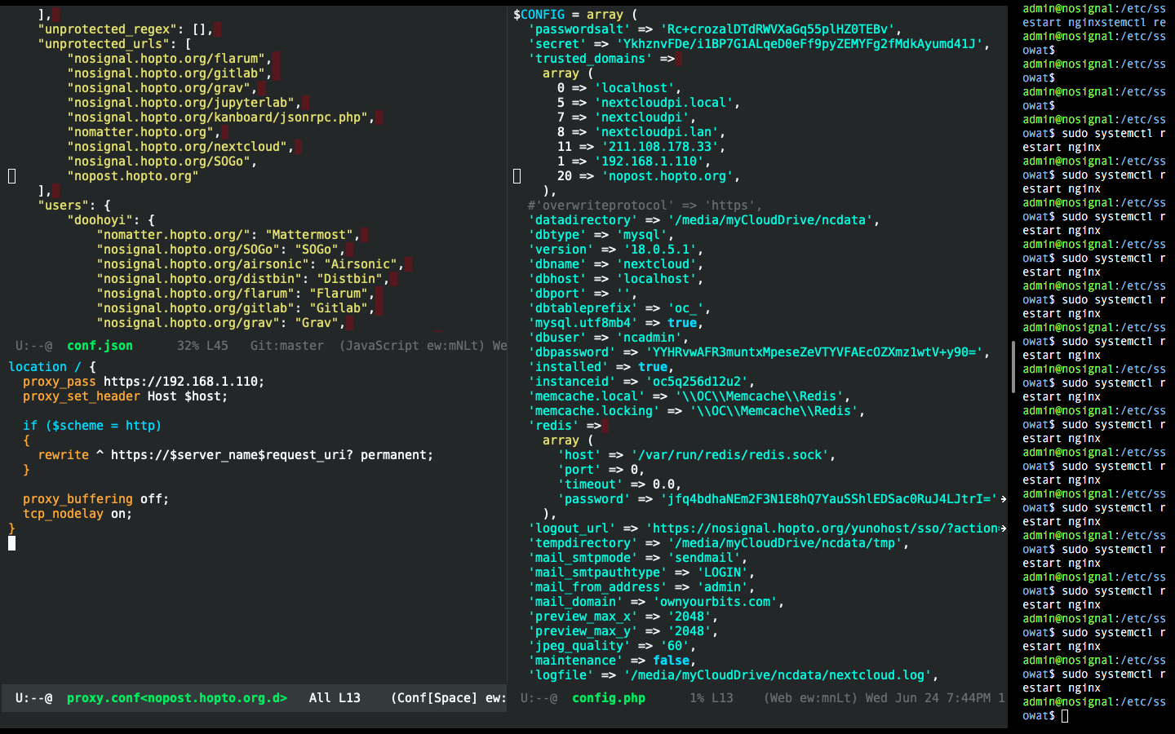Open the (JavaScript ew:mNLt) mode indicator
The height and width of the screenshot is (734, 1175).
click(411, 346)
